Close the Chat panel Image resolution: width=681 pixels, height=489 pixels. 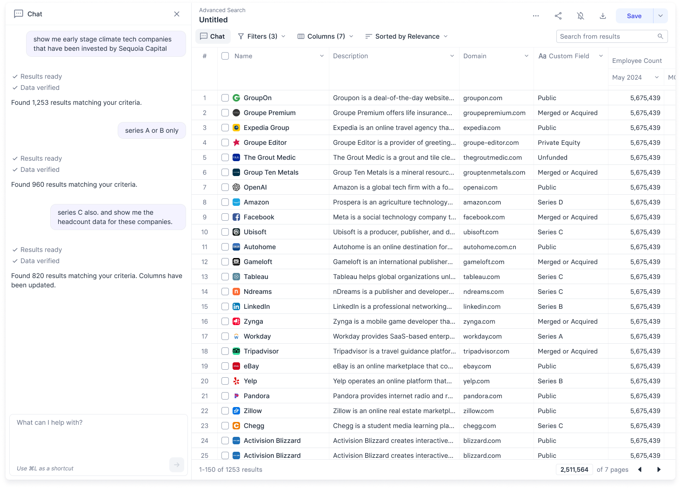177,14
